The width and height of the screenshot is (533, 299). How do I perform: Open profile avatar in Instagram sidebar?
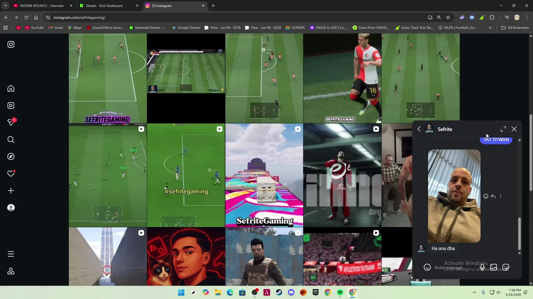click(x=11, y=208)
